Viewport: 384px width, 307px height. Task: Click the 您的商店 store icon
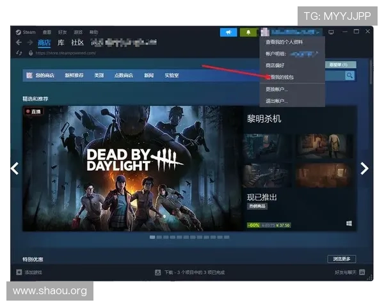[29, 75]
